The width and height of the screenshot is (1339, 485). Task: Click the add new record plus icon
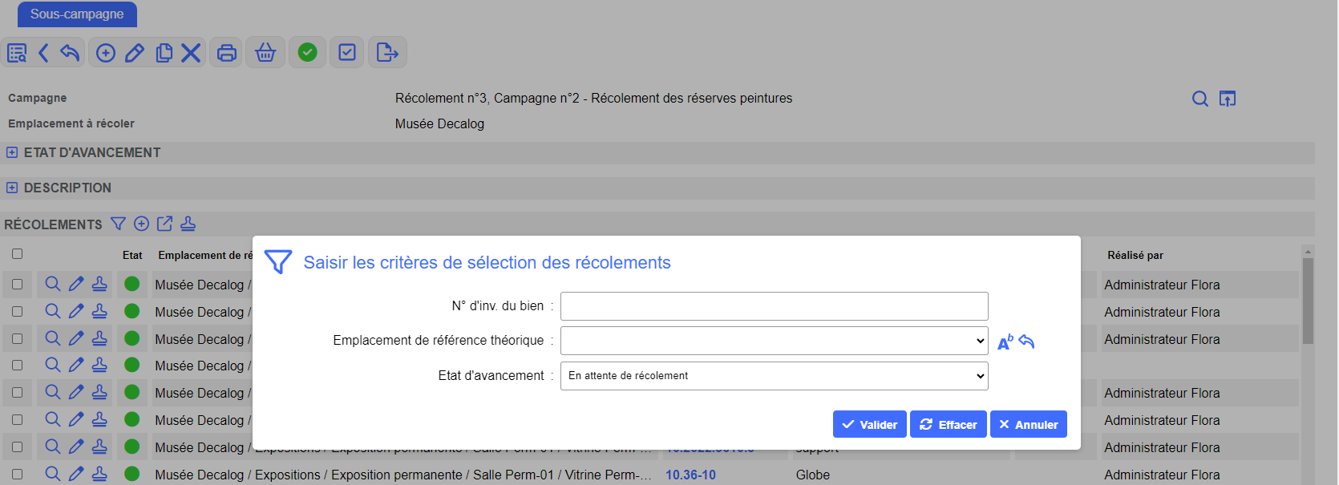point(106,53)
